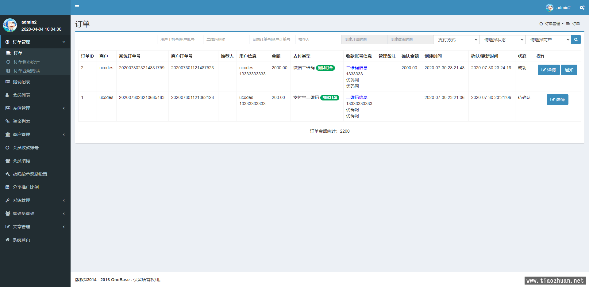This screenshot has width=589, height=287.
Task: Click the 提现记录 icon in sidebar
Action: pos(8,82)
